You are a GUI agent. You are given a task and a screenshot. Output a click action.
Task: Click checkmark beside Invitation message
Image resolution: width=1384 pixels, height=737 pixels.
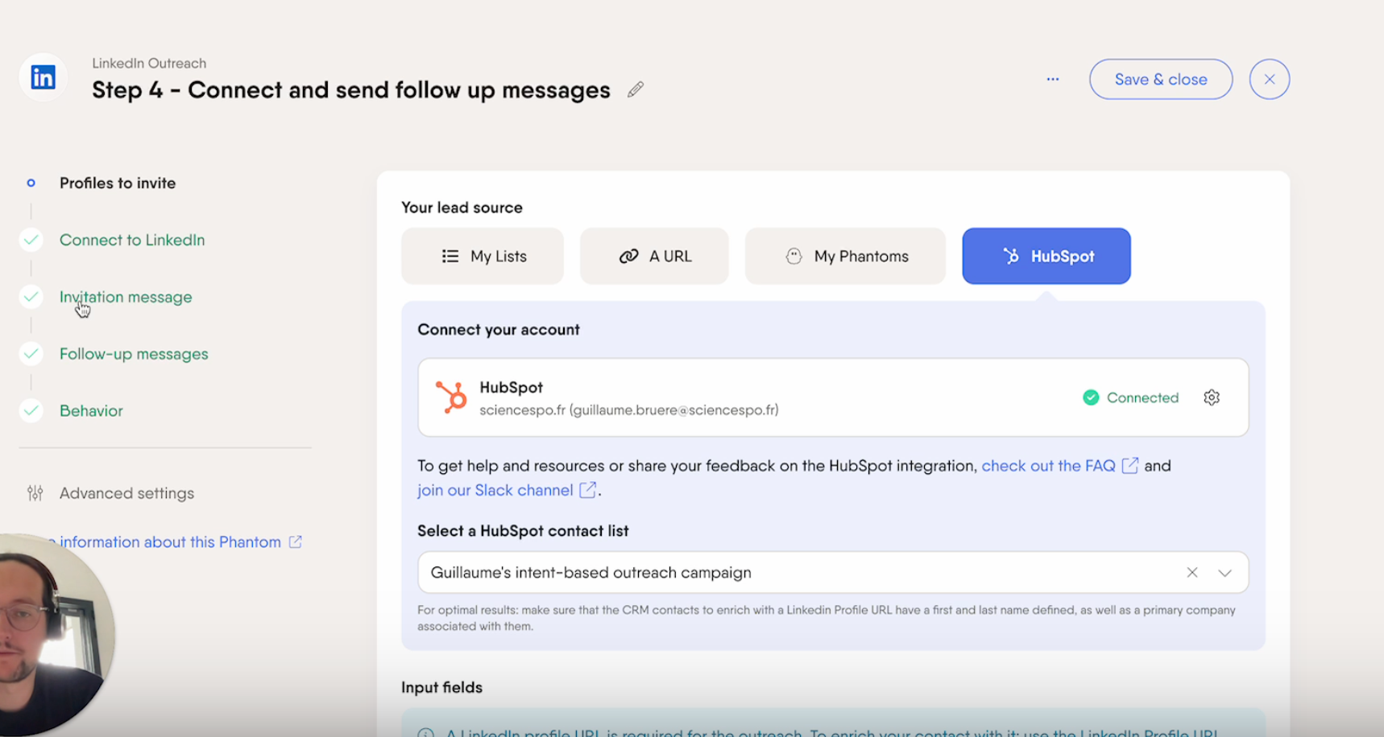click(31, 297)
